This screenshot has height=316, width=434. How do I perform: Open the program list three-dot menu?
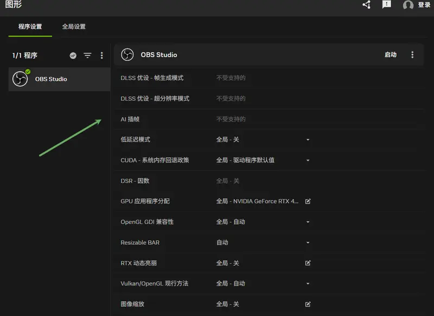click(101, 55)
